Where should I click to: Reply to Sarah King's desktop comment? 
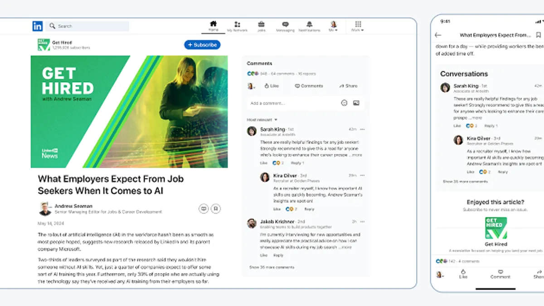(296, 163)
